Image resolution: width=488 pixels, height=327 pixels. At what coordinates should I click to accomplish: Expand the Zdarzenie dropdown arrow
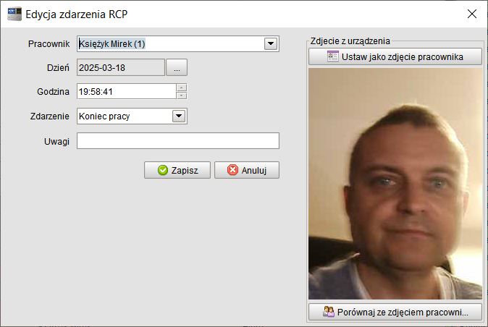pyautogui.click(x=179, y=116)
